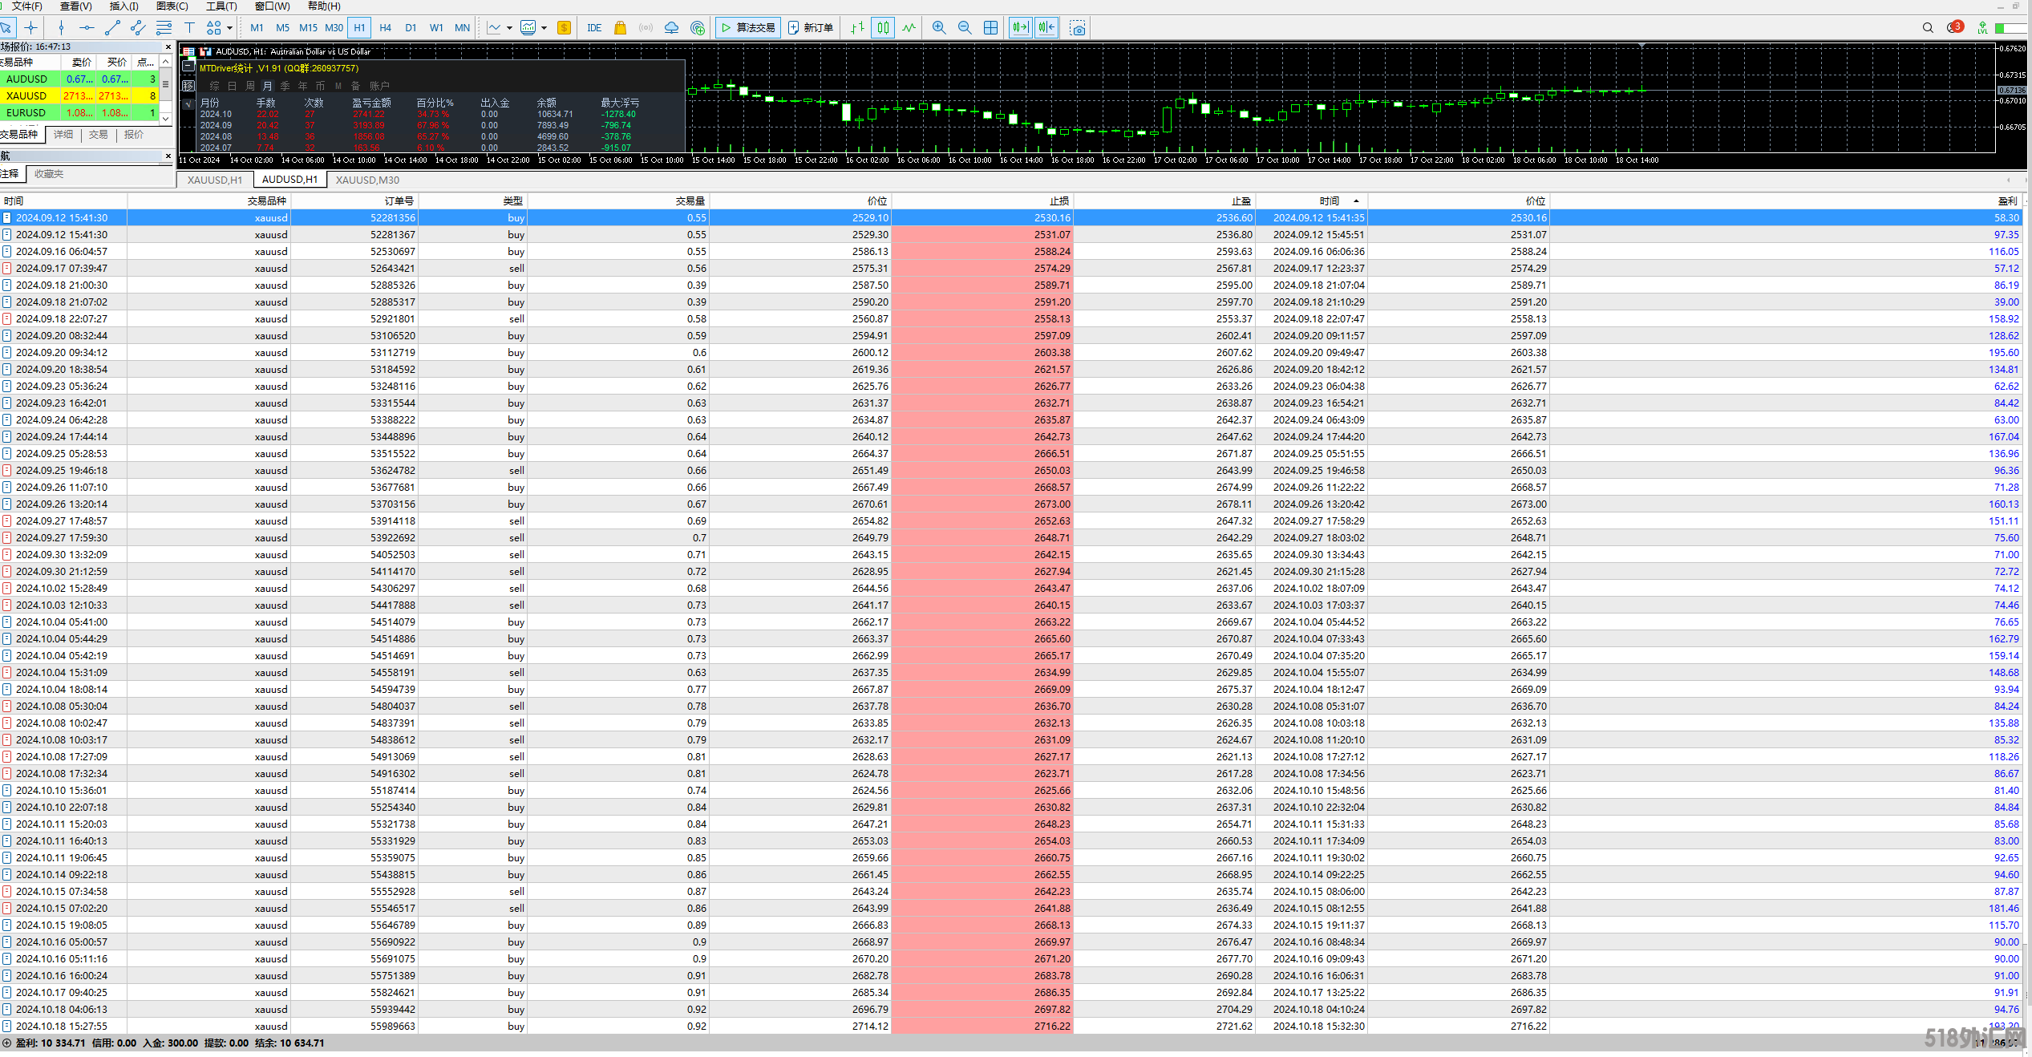Screen dimensions: 2032x1057
Task: Select the text label tool
Action: [x=189, y=27]
